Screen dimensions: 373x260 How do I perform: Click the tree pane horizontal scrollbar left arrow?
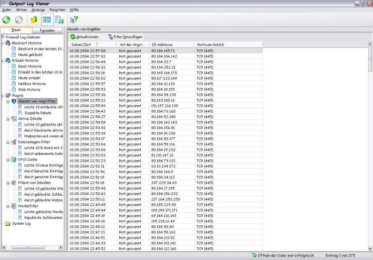tap(4, 247)
